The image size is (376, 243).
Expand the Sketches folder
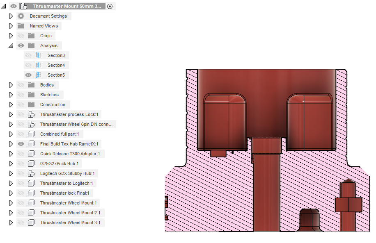click(11, 95)
